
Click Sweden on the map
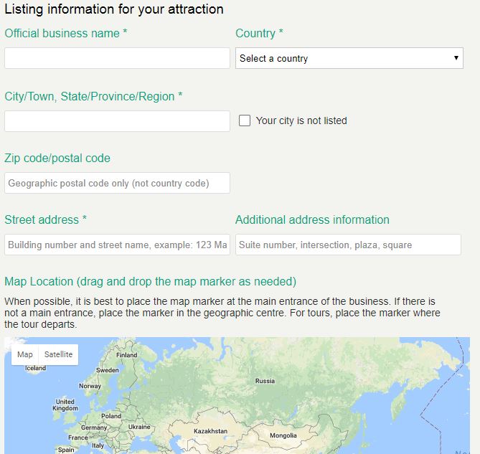[108, 371]
